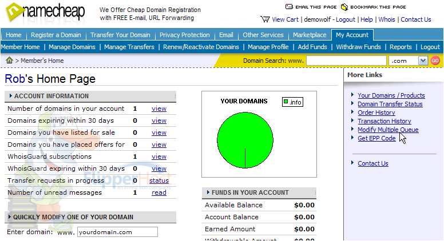Open the Transfer Your Domain tab
This screenshot has width=444, height=241.
point(120,35)
